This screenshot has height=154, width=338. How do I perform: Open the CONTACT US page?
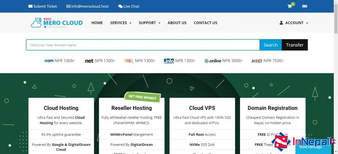[x=205, y=23]
